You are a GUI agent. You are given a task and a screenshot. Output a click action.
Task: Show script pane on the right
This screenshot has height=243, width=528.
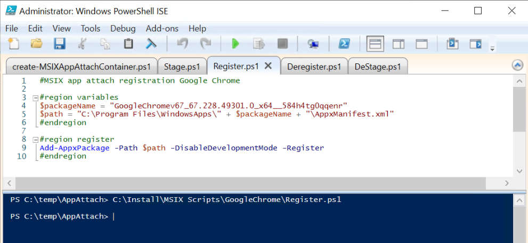click(x=399, y=44)
